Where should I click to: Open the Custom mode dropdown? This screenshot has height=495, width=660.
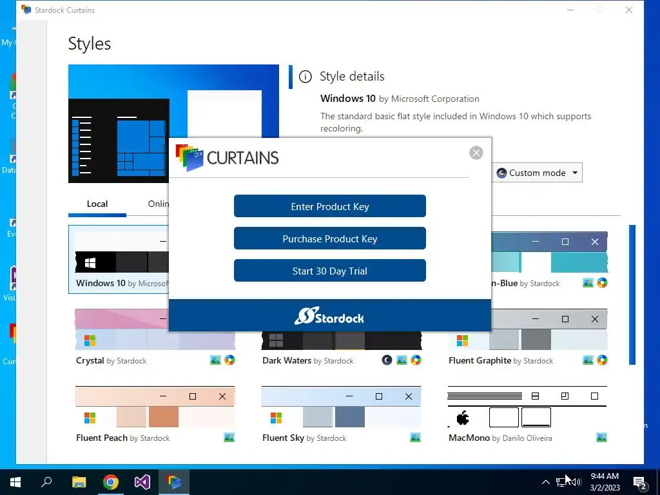pyautogui.click(x=537, y=173)
